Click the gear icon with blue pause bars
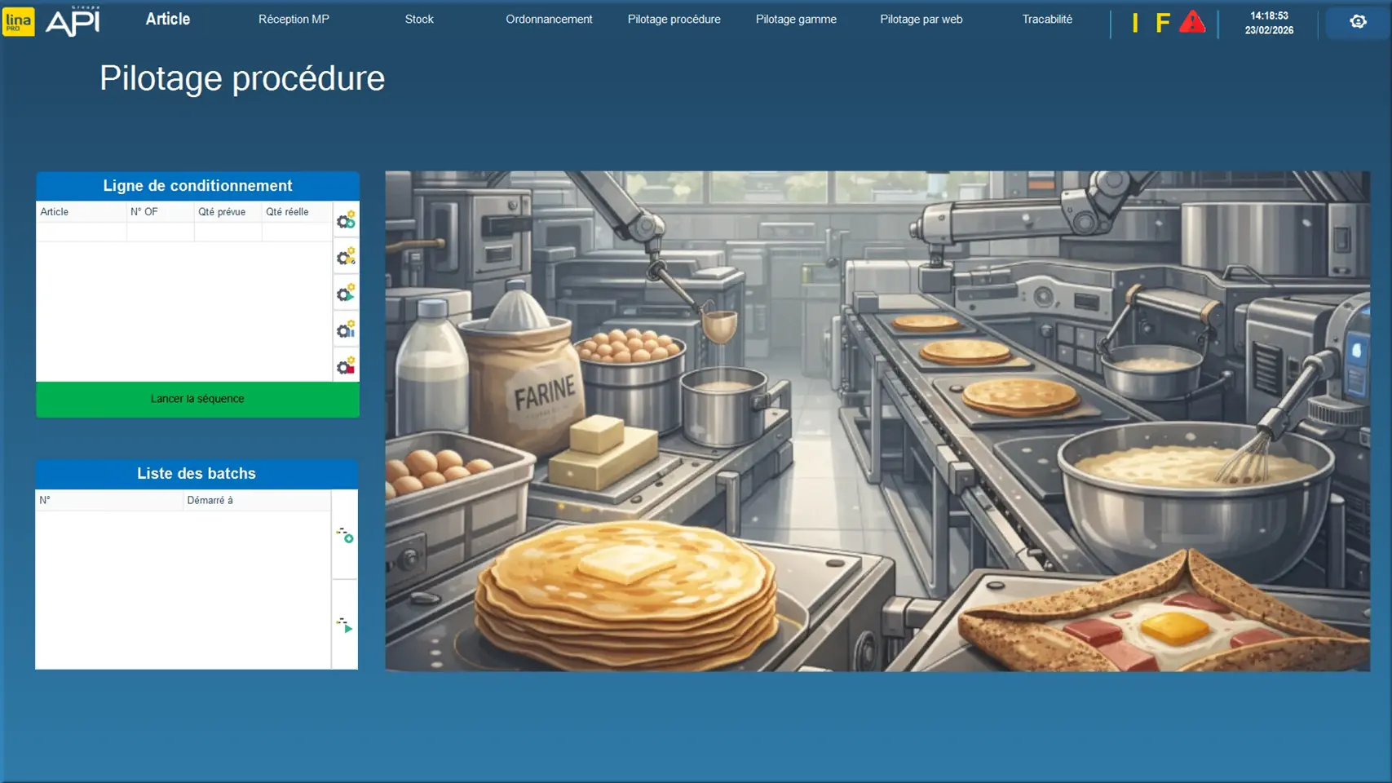 click(x=346, y=330)
